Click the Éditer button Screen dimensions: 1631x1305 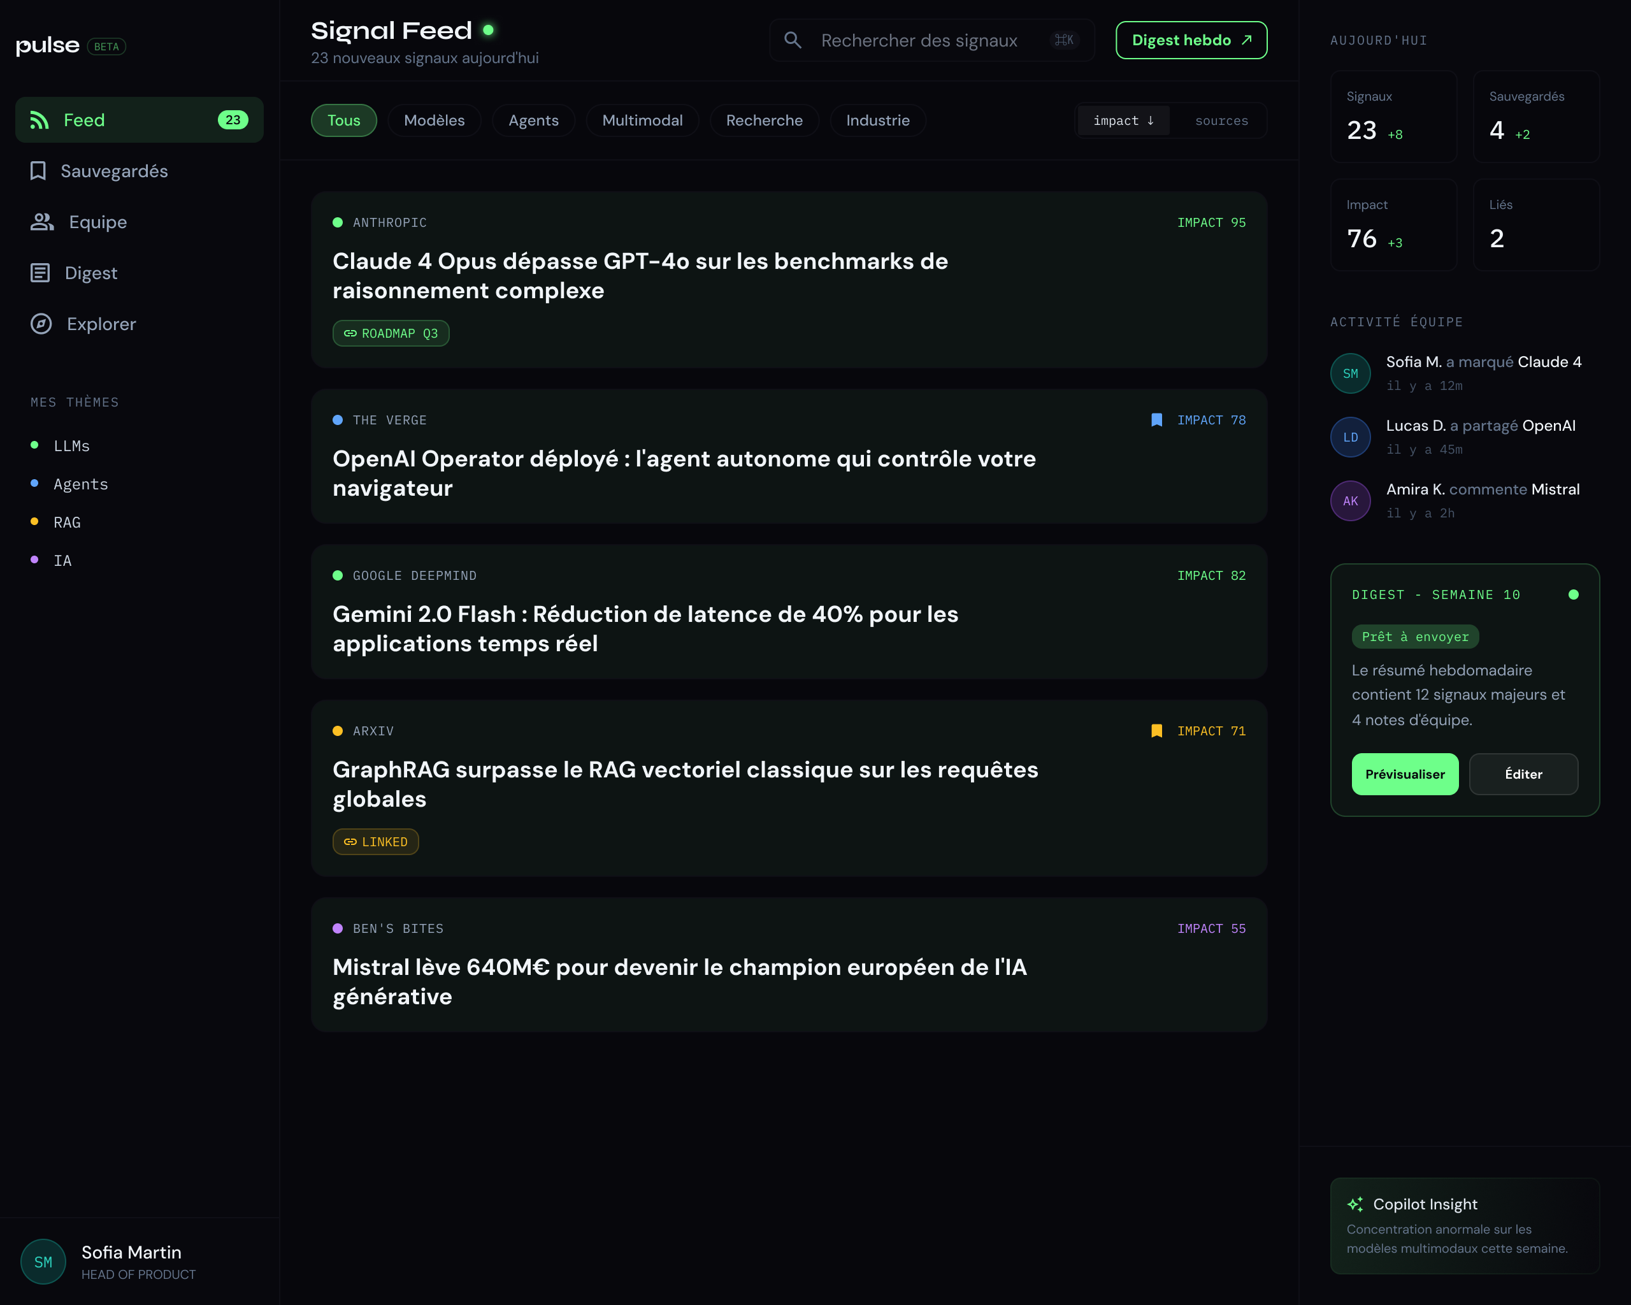point(1523,774)
